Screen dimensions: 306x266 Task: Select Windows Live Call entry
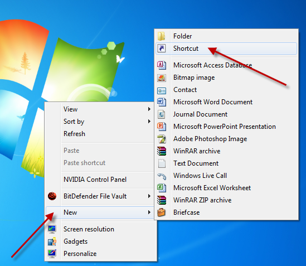[226, 175]
